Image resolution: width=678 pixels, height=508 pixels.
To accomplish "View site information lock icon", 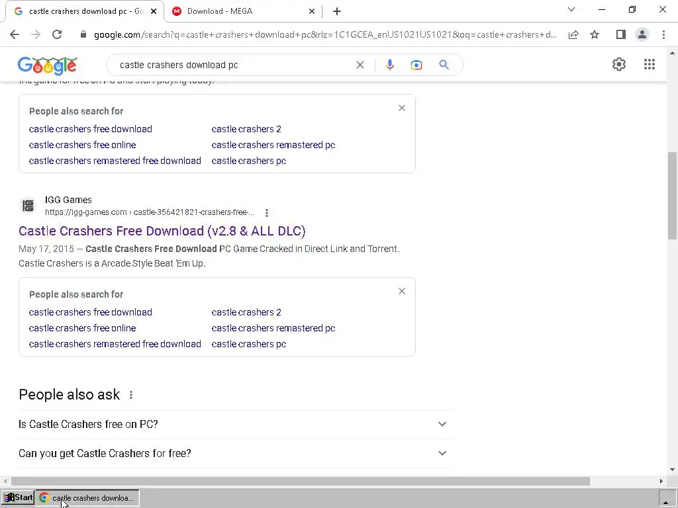I will pyautogui.click(x=83, y=34).
